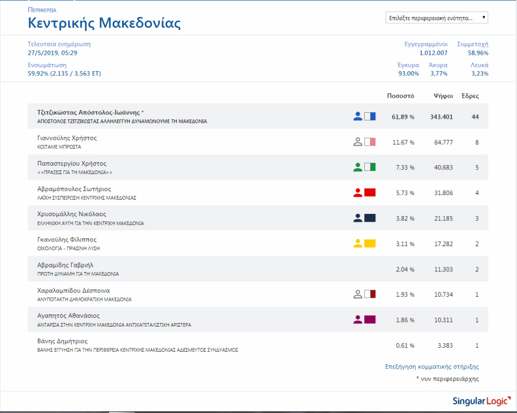This screenshot has width=517, height=413.
Task: Click the red person icon for Αβραμόπουλος
Action: [x=358, y=192]
